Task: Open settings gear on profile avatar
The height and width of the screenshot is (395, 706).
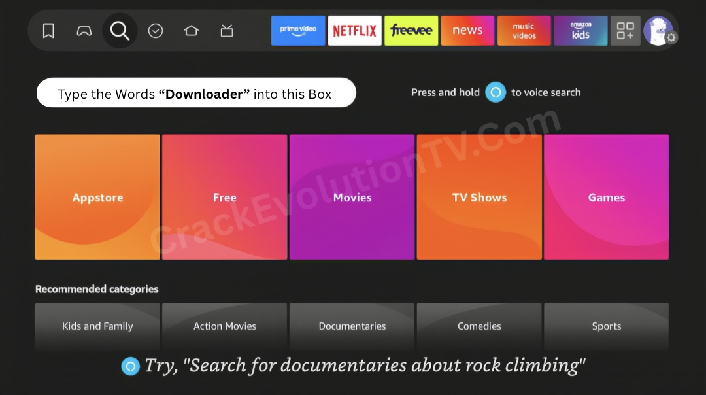Action: tap(671, 38)
